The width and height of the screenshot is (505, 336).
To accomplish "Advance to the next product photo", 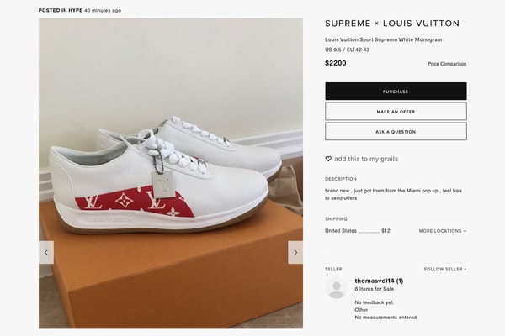I will pyautogui.click(x=295, y=252).
